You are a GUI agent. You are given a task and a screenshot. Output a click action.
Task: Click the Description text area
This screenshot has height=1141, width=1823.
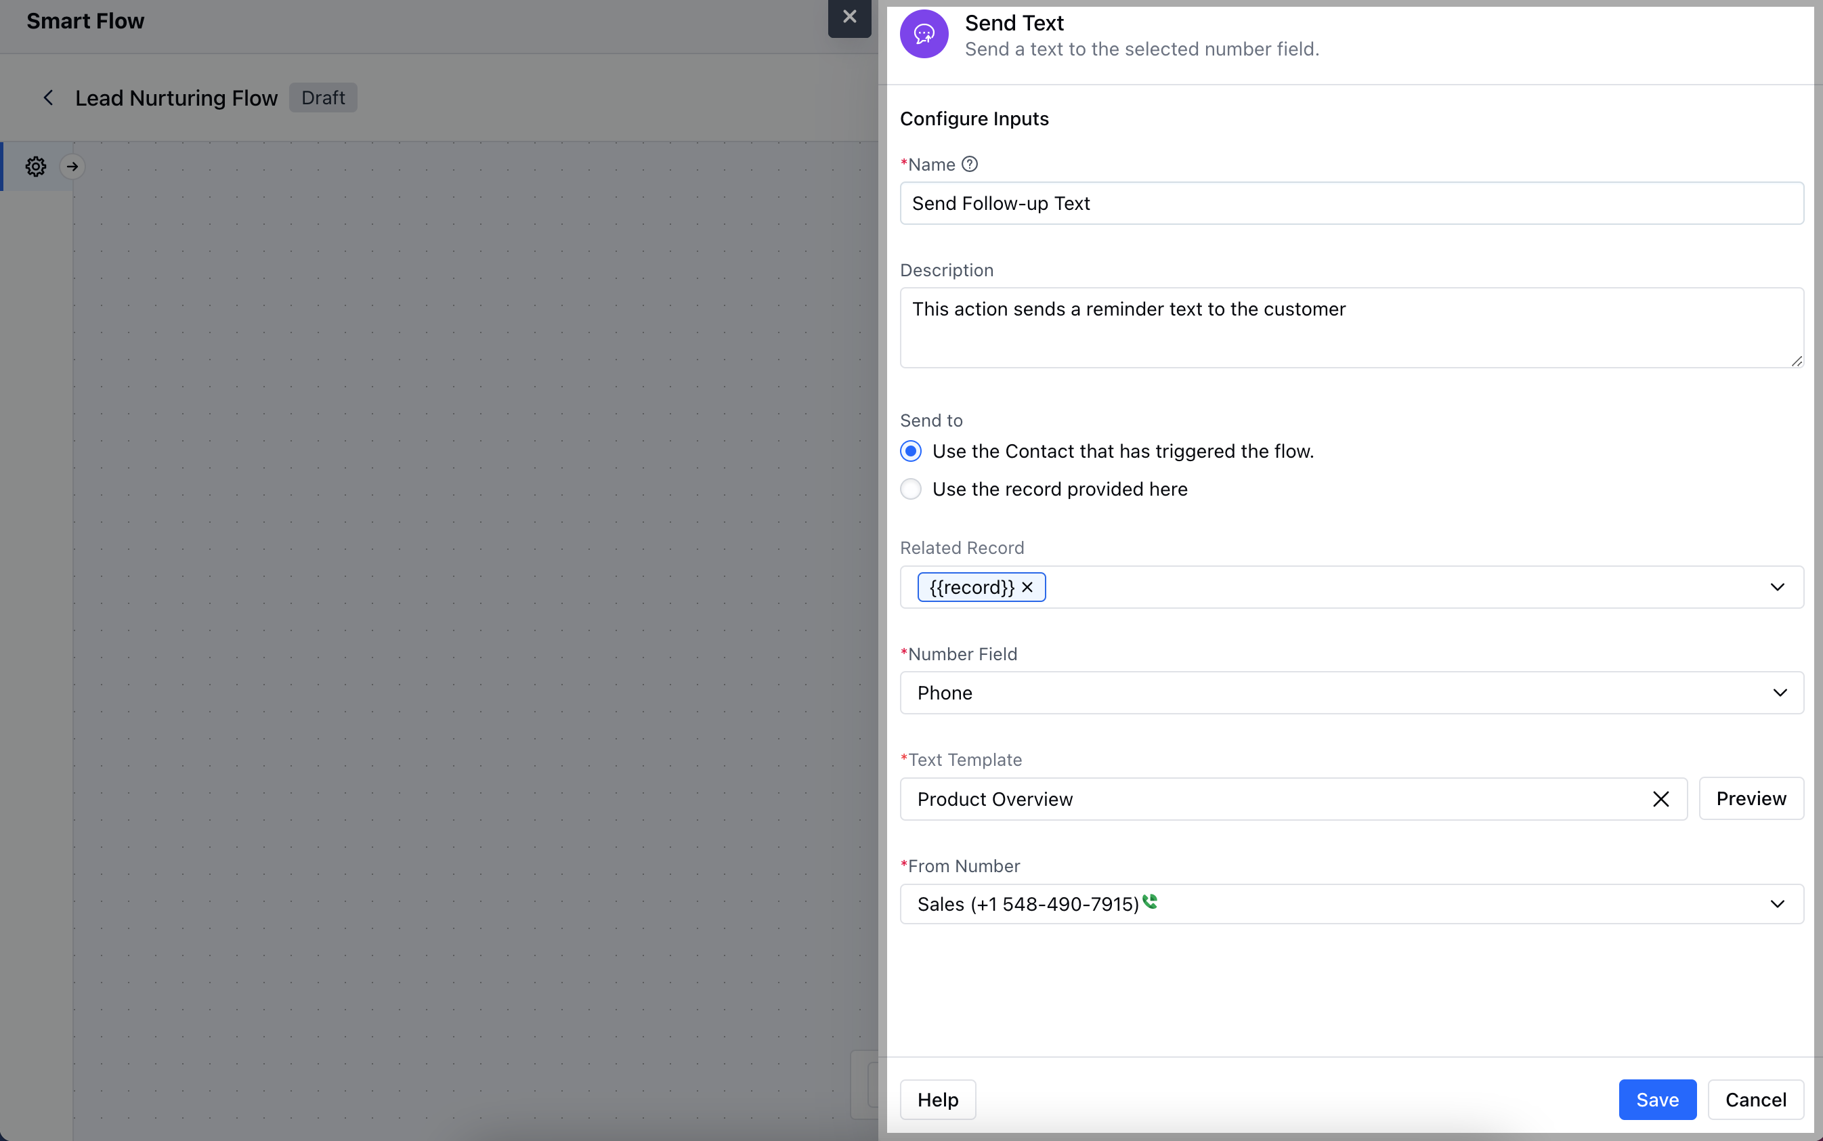tap(1350, 328)
